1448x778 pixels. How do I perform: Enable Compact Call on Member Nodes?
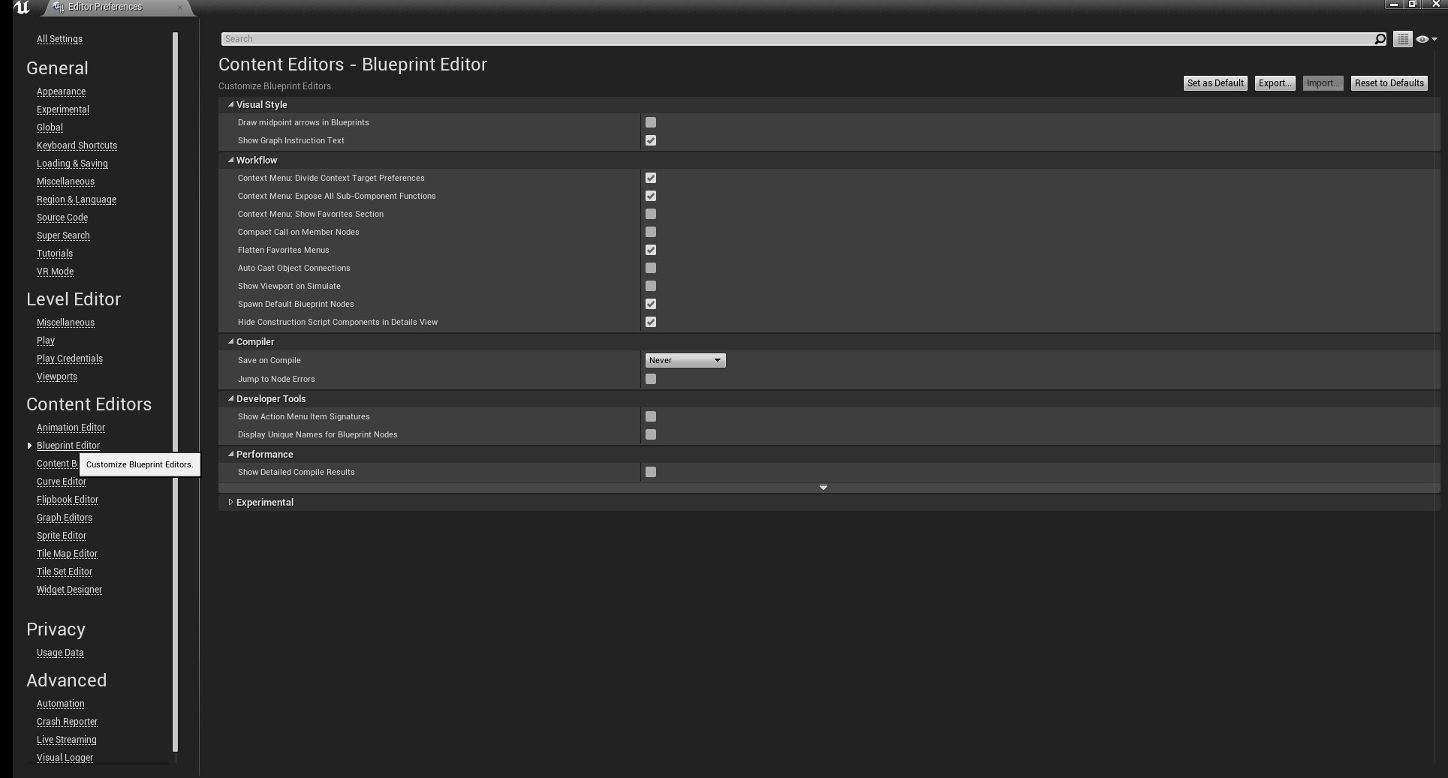651,232
